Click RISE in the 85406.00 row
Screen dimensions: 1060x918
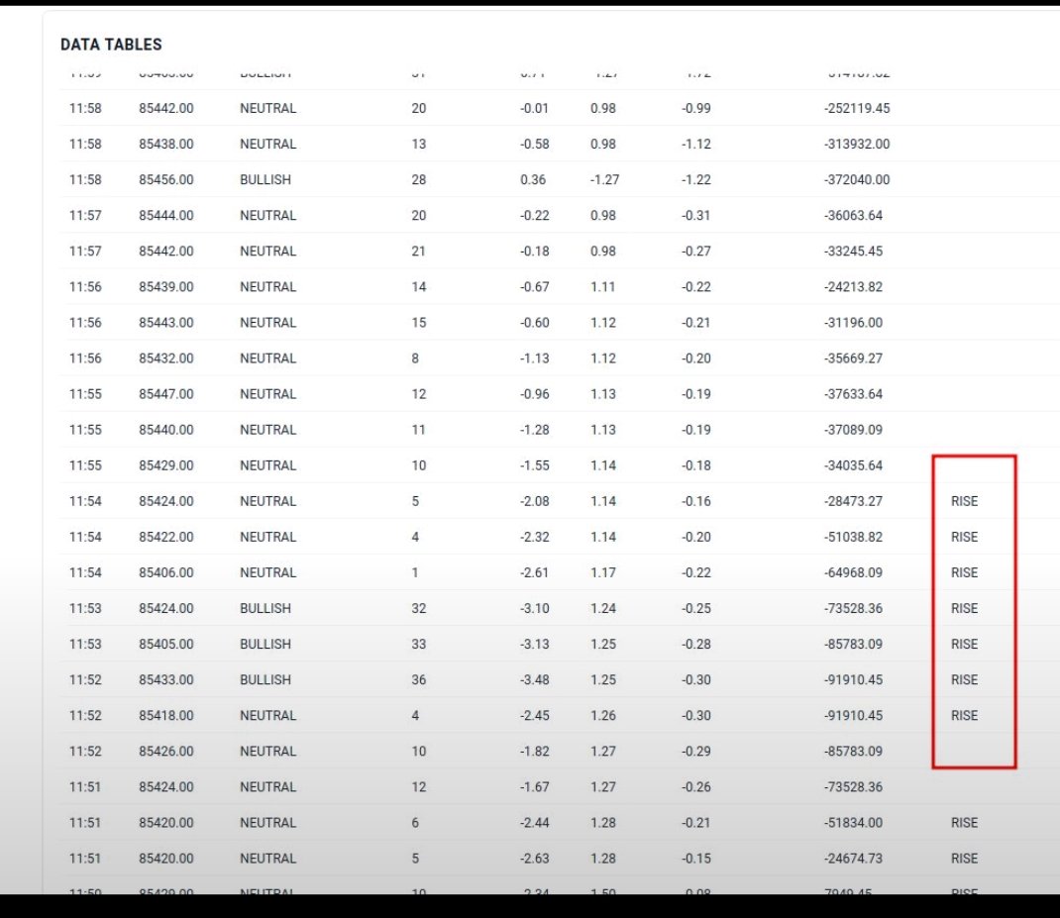click(x=964, y=572)
